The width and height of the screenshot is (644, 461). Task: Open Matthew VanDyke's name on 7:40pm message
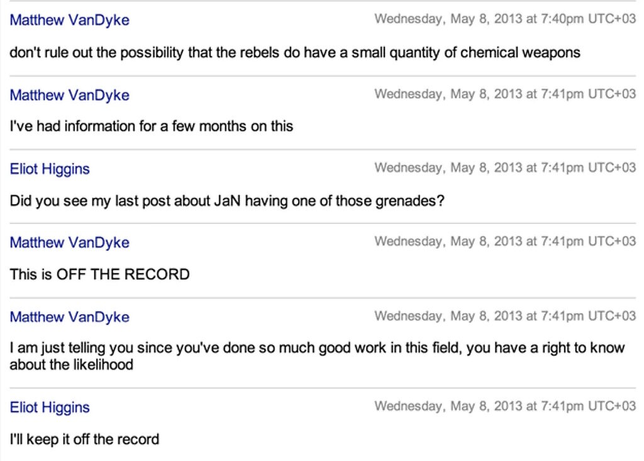click(69, 19)
